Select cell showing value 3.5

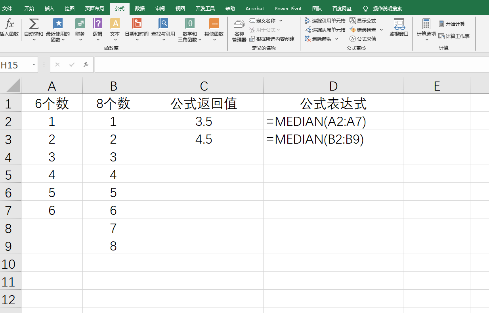click(x=204, y=121)
